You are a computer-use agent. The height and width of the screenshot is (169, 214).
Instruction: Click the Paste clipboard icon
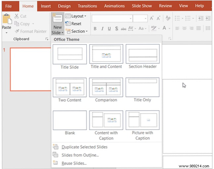(7, 19)
